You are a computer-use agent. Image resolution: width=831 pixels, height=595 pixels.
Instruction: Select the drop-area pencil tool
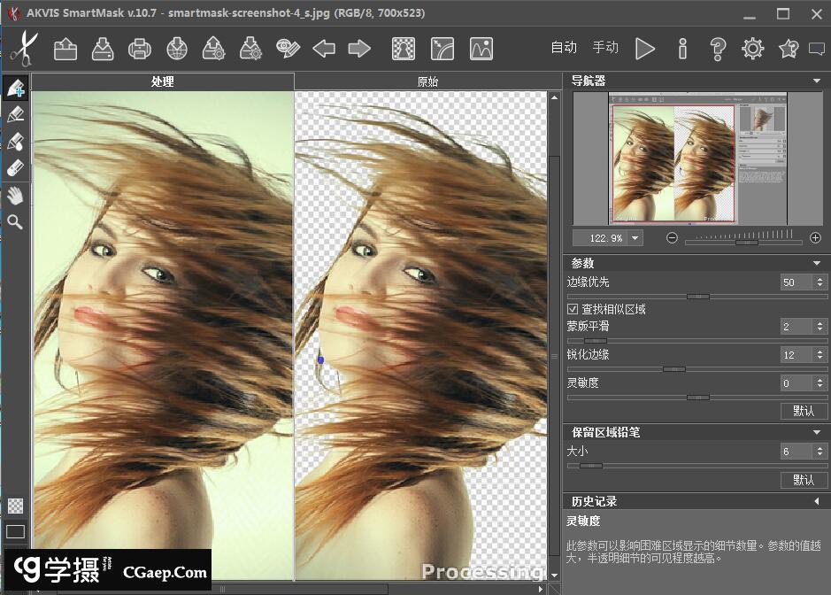15,115
